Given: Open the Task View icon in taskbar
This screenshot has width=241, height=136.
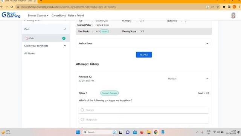Looking at the screenshot, I should click(120, 132).
